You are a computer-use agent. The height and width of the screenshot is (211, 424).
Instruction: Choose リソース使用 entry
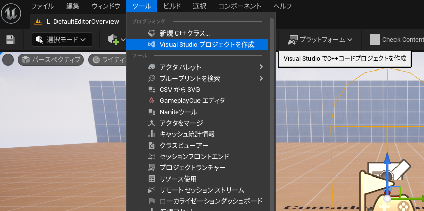tap(197, 179)
